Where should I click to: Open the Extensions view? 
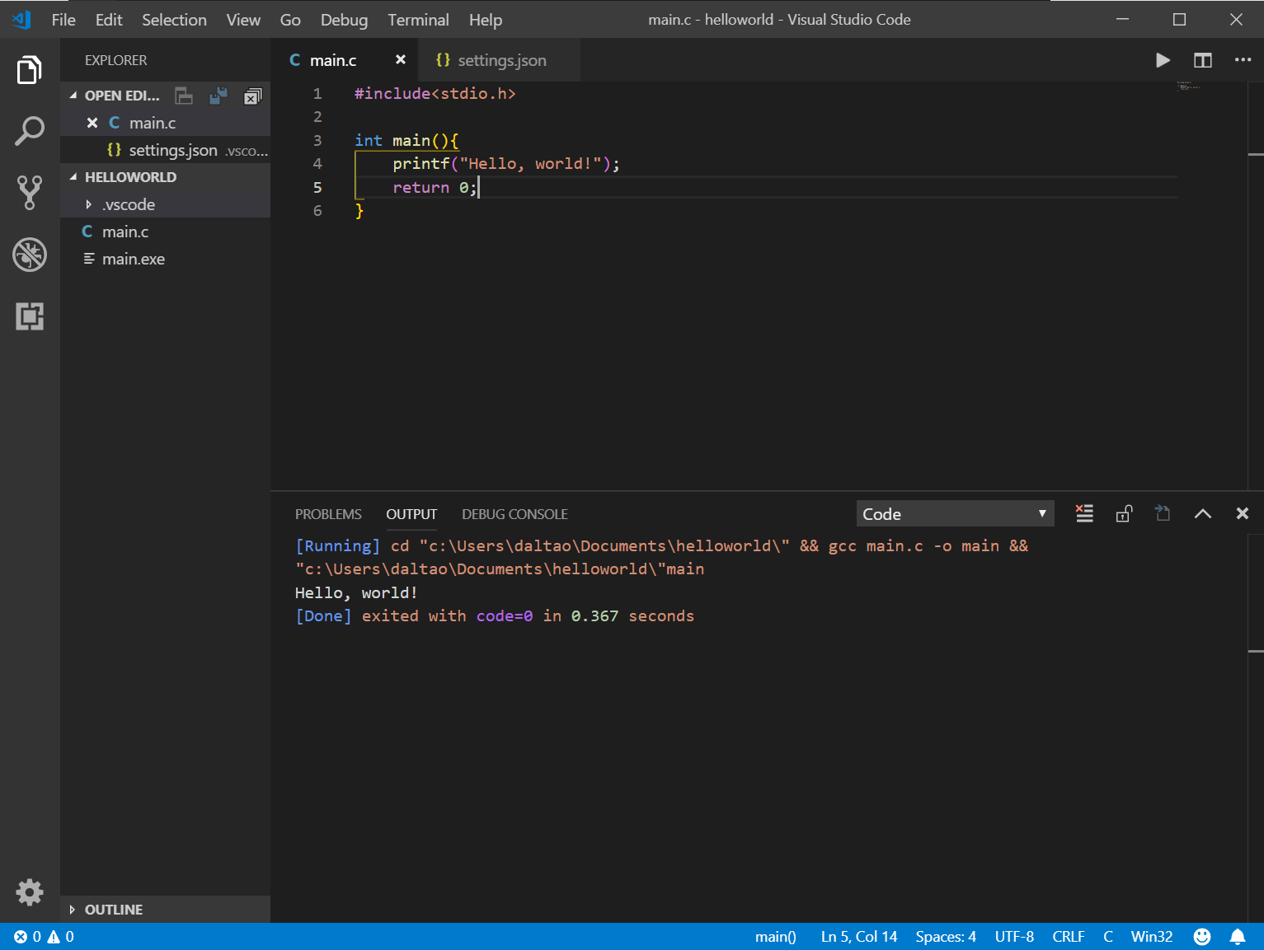(30, 316)
